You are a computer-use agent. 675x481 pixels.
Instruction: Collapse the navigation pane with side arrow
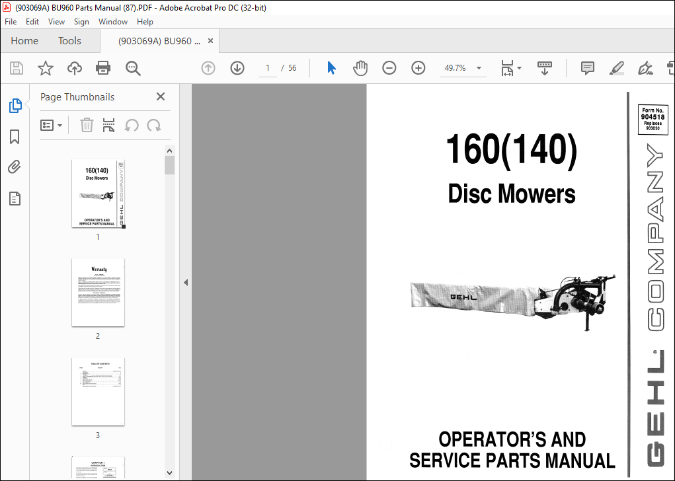click(x=186, y=283)
